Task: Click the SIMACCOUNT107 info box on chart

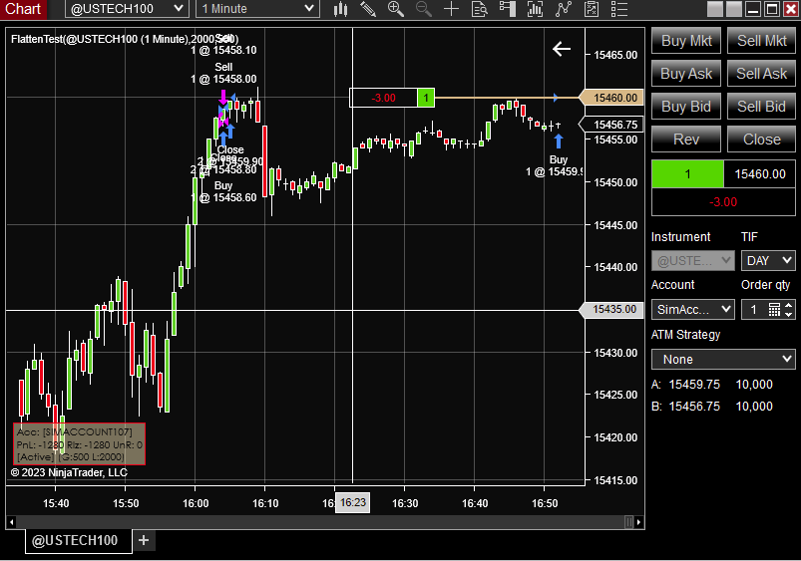Action: point(79,443)
